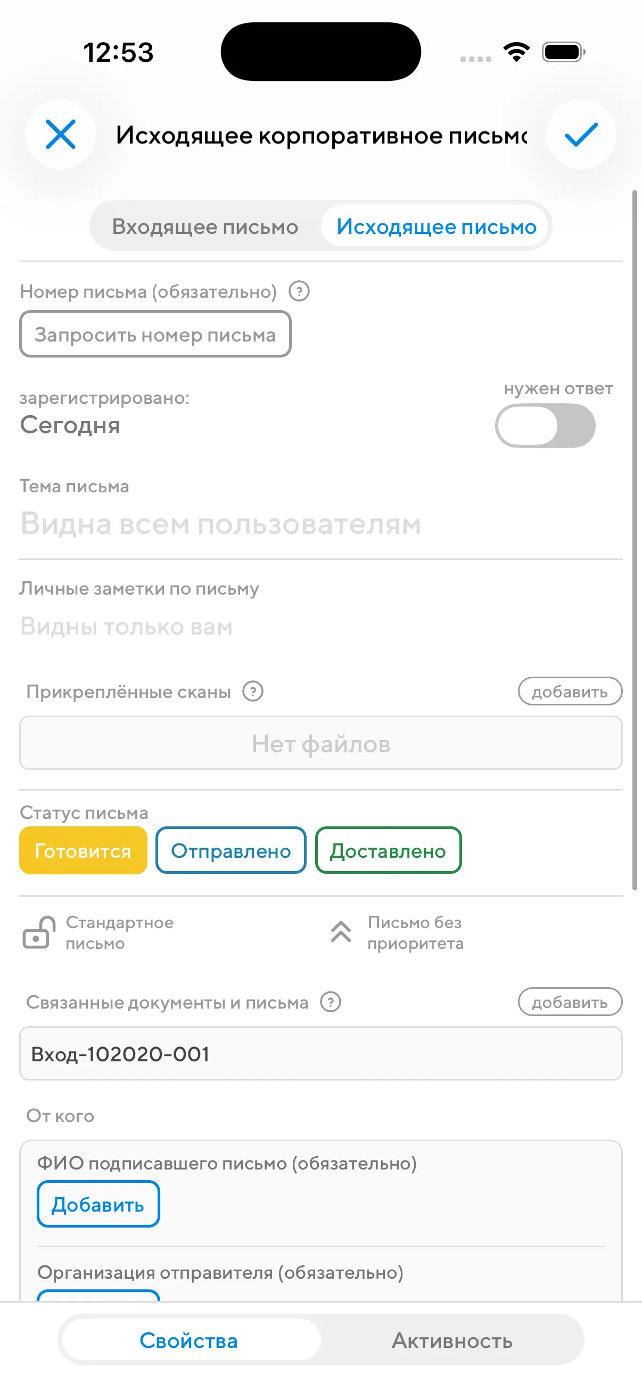642x1397 pixels.
Task: Confirm with the blue checkmark icon
Action: tap(581, 134)
